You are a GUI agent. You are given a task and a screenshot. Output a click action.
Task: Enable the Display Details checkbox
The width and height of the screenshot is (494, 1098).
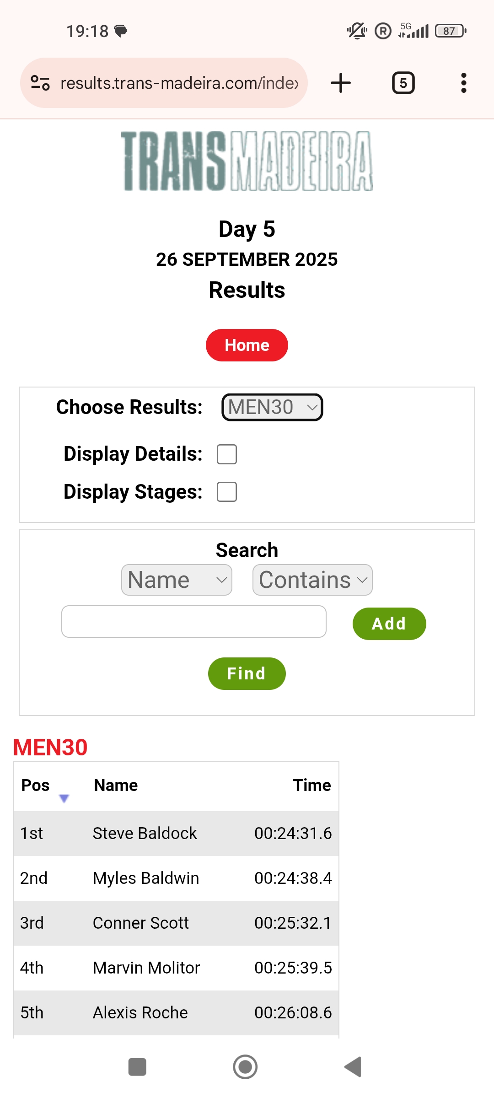click(227, 454)
